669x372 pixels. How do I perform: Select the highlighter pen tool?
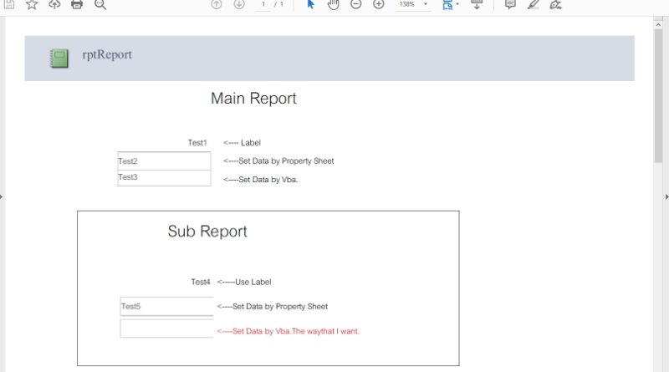[533, 4]
